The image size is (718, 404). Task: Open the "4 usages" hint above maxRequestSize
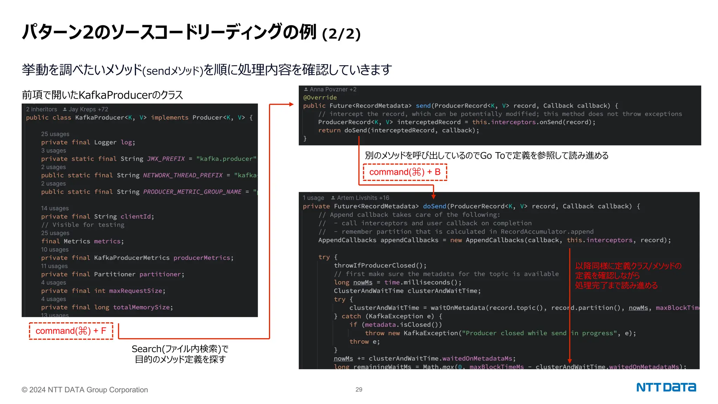(x=53, y=283)
